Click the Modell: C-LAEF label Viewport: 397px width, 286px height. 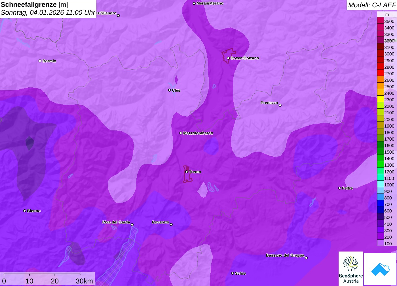(x=372, y=5)
